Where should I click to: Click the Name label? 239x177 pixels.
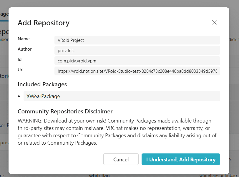tap(24, 39)
